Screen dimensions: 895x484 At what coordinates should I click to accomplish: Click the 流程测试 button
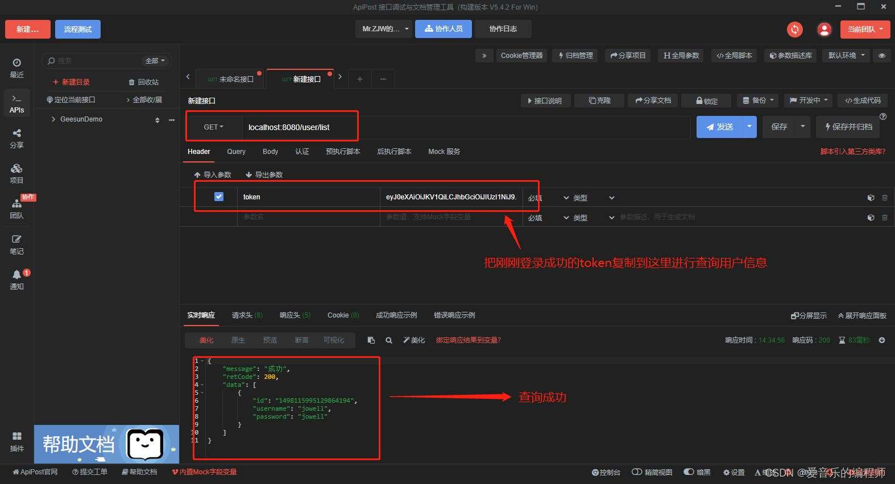(78, 30)
